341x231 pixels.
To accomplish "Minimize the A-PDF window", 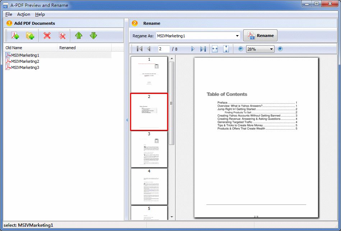I will (307, 4).
